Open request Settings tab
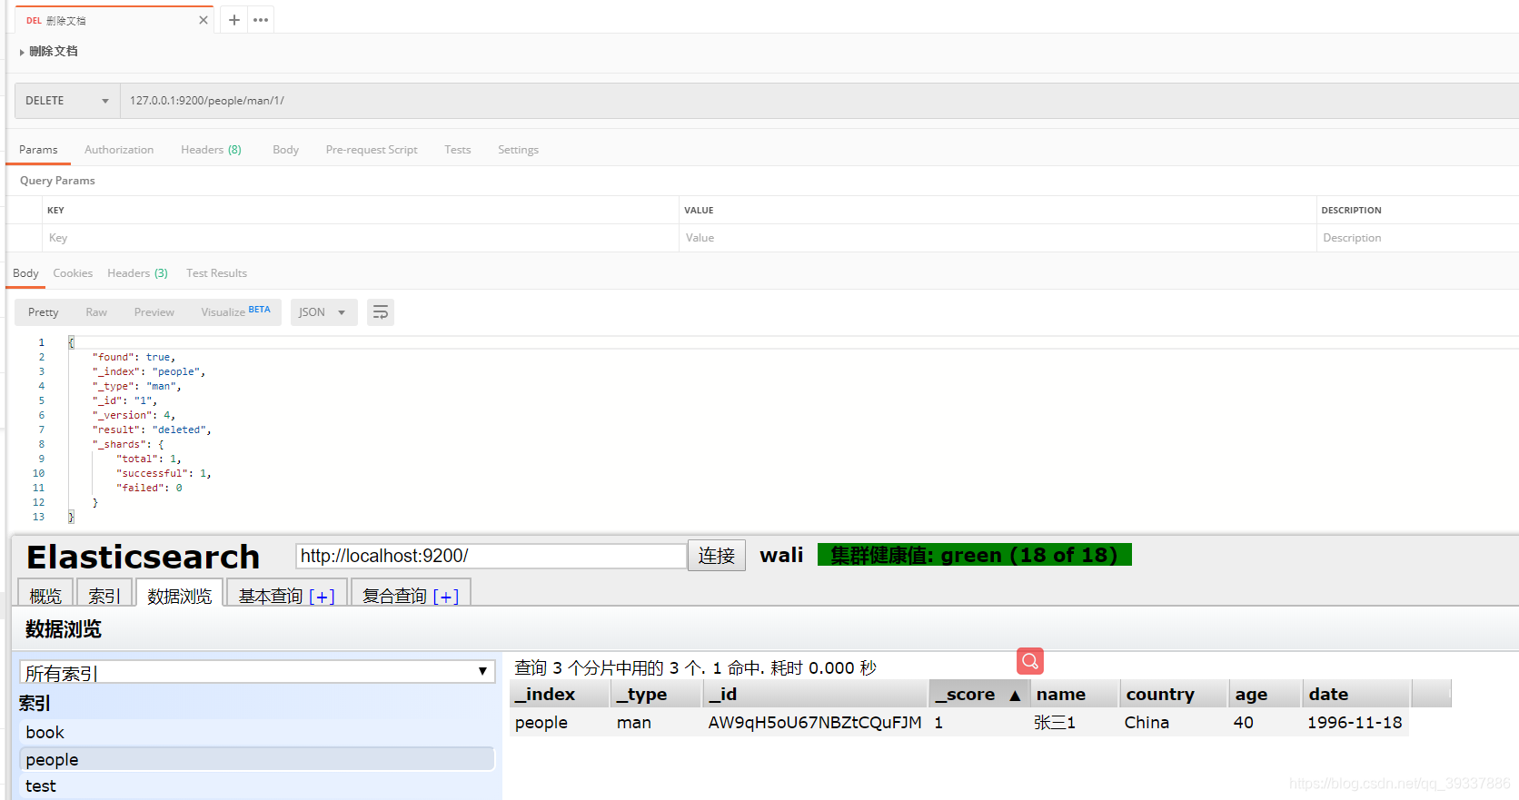Screen dimensions: 1519x800 (518, 150)
